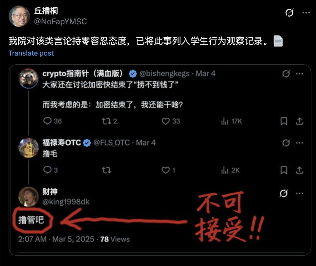The width and height of the screenshot is (316, 266).
Task: Reply to the crypto指南针 tweet with 36 replies
Action: [53, 121]
